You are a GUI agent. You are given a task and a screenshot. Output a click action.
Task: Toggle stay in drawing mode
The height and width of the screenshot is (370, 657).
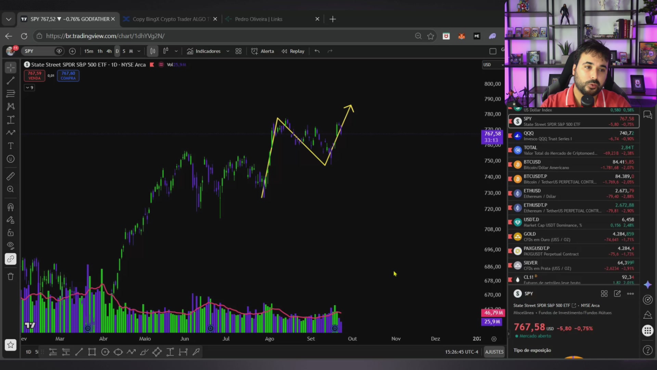[11, 220]
